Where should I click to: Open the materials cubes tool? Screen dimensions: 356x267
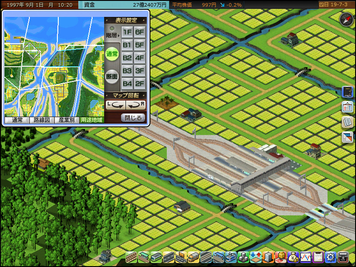243,257
